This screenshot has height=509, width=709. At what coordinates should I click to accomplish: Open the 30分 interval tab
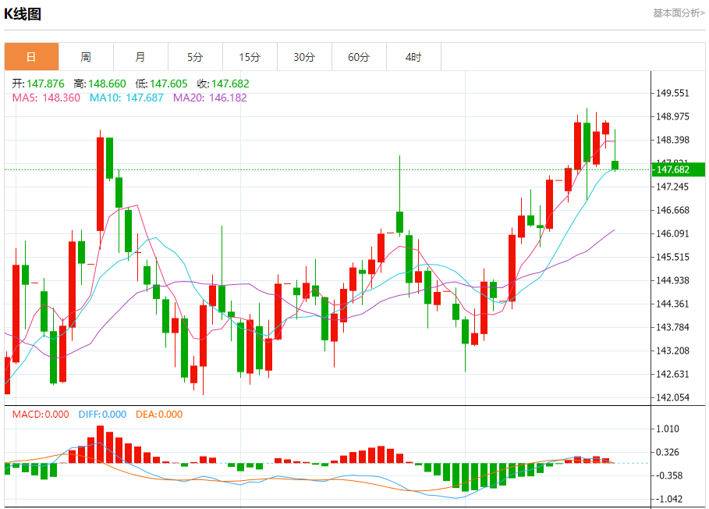tap(304, 57)
